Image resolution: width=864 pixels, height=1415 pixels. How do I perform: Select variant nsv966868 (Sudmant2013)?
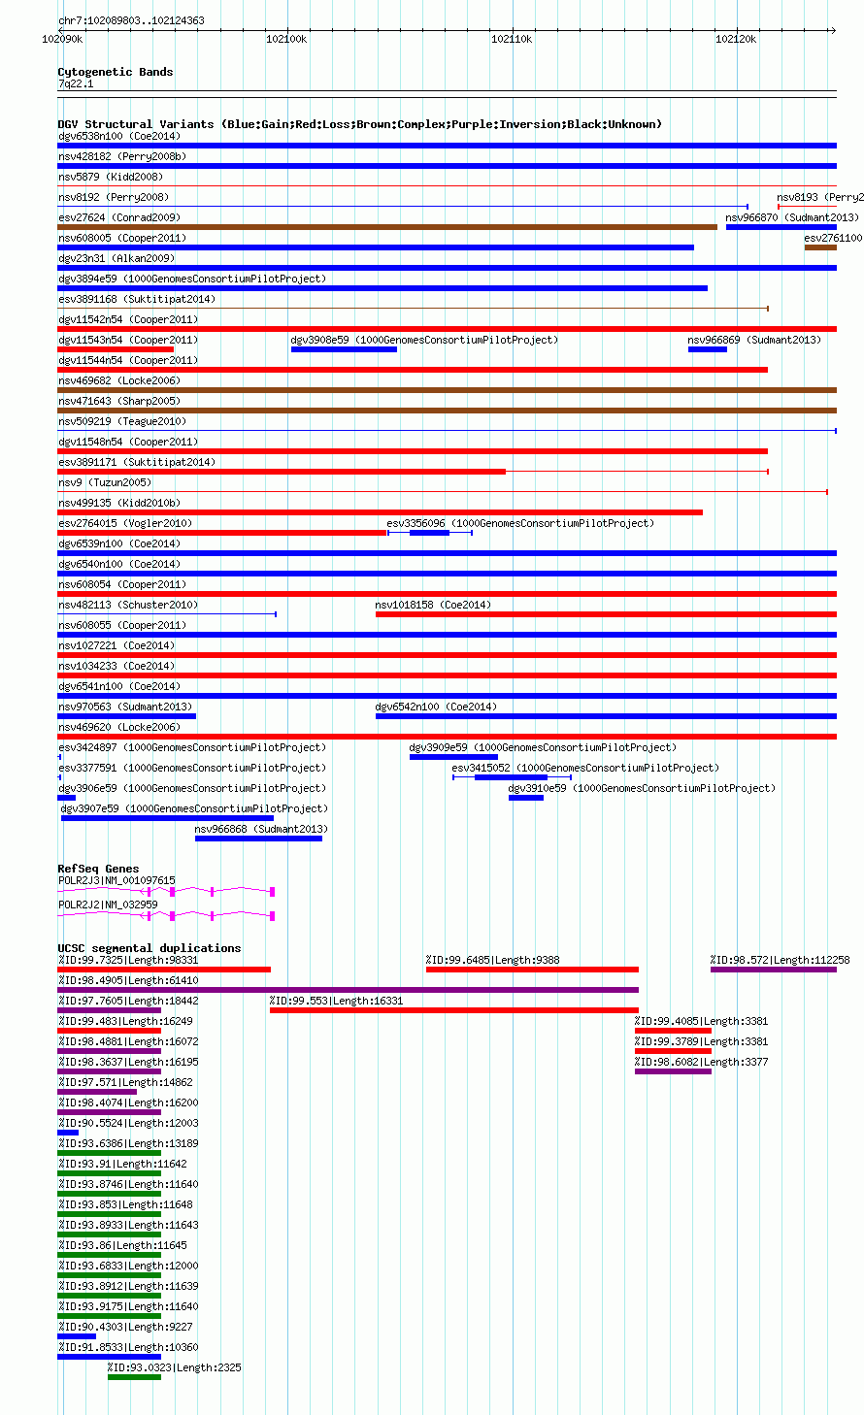point(258,839)
